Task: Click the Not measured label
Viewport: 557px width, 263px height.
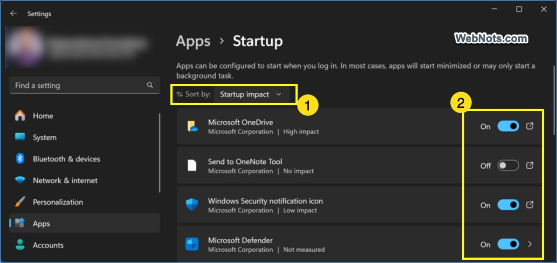Action: 304,250
